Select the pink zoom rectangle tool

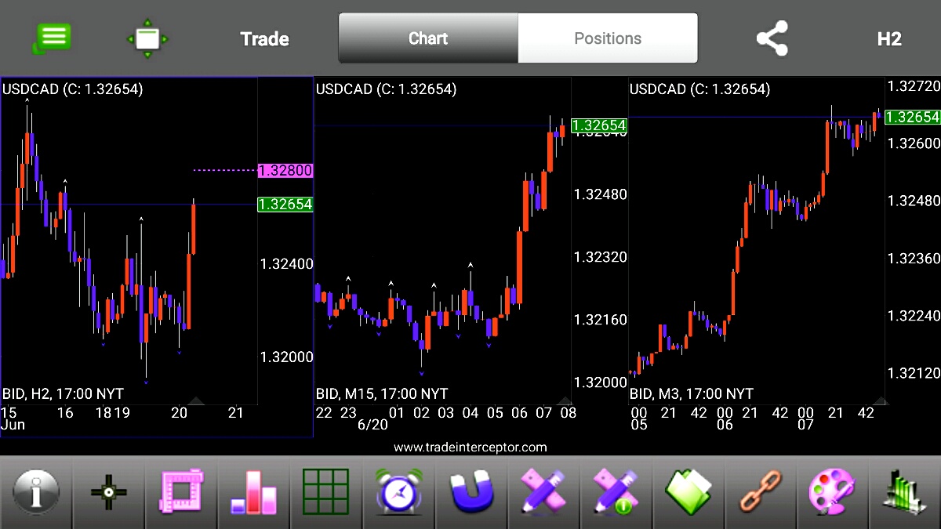click(181, 493)
